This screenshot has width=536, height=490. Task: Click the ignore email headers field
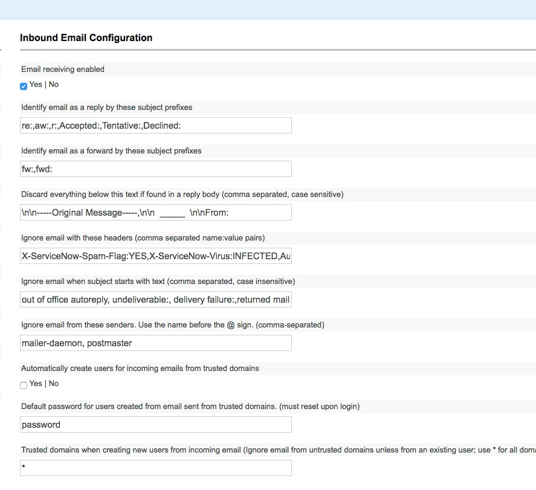click(155, 256)
